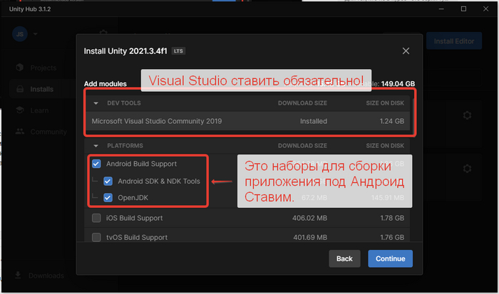The height and width of the screenshot is (294, 499).
Task: Click the iOS 406.02 MB download size
Action: (x=309, y=218)
